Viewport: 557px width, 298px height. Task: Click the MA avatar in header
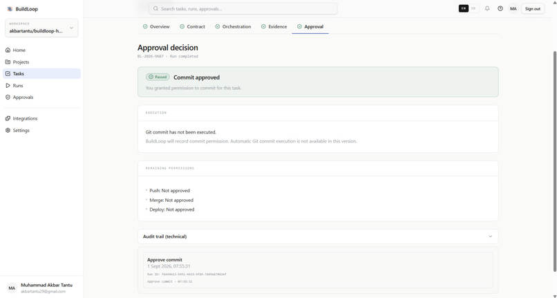[513, 8]
